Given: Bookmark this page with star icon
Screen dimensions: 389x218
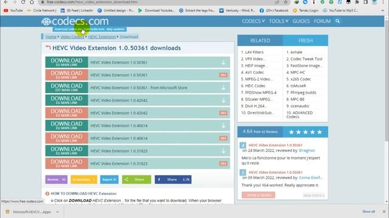Looking at the screenshot, I should click(x=286, y=2).
